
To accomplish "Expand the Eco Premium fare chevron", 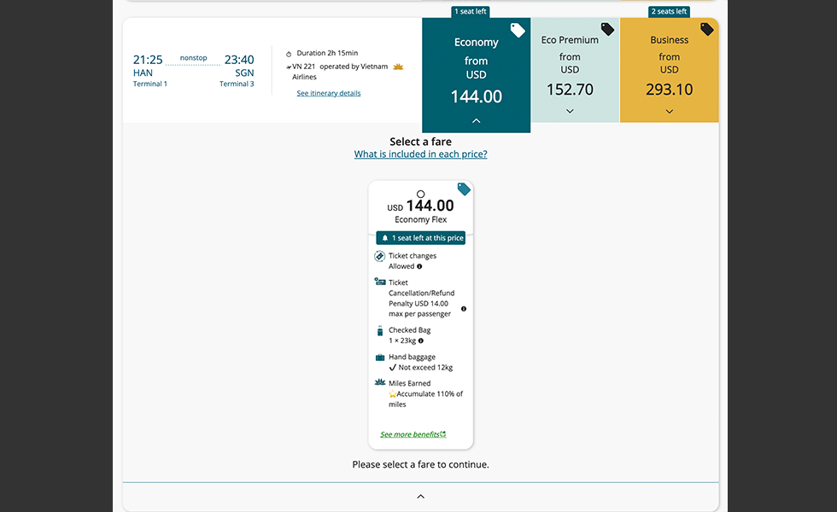I will [570, 112].
